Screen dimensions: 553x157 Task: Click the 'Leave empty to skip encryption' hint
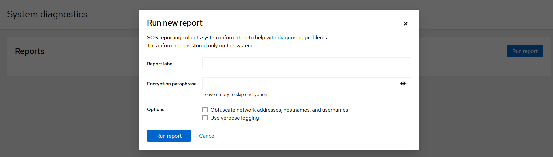235,94
